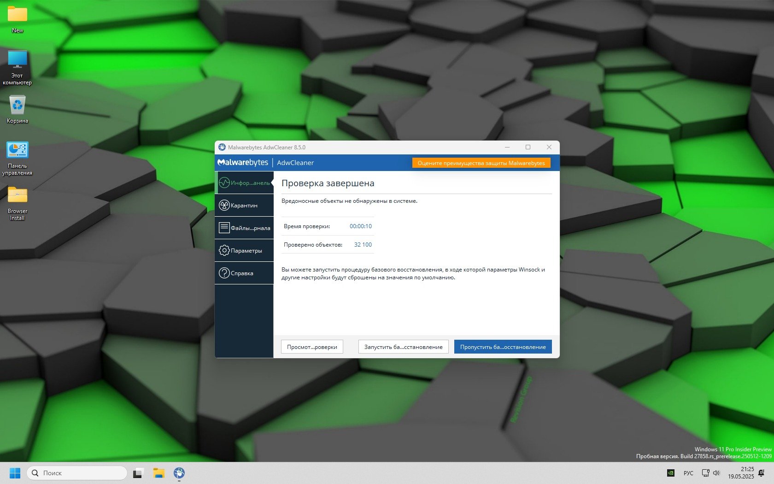This screenshot has height=484, width=774.
Task: Select the Корзина recycle bin icon
Action: pyautogui.click(x=18, y=109)
